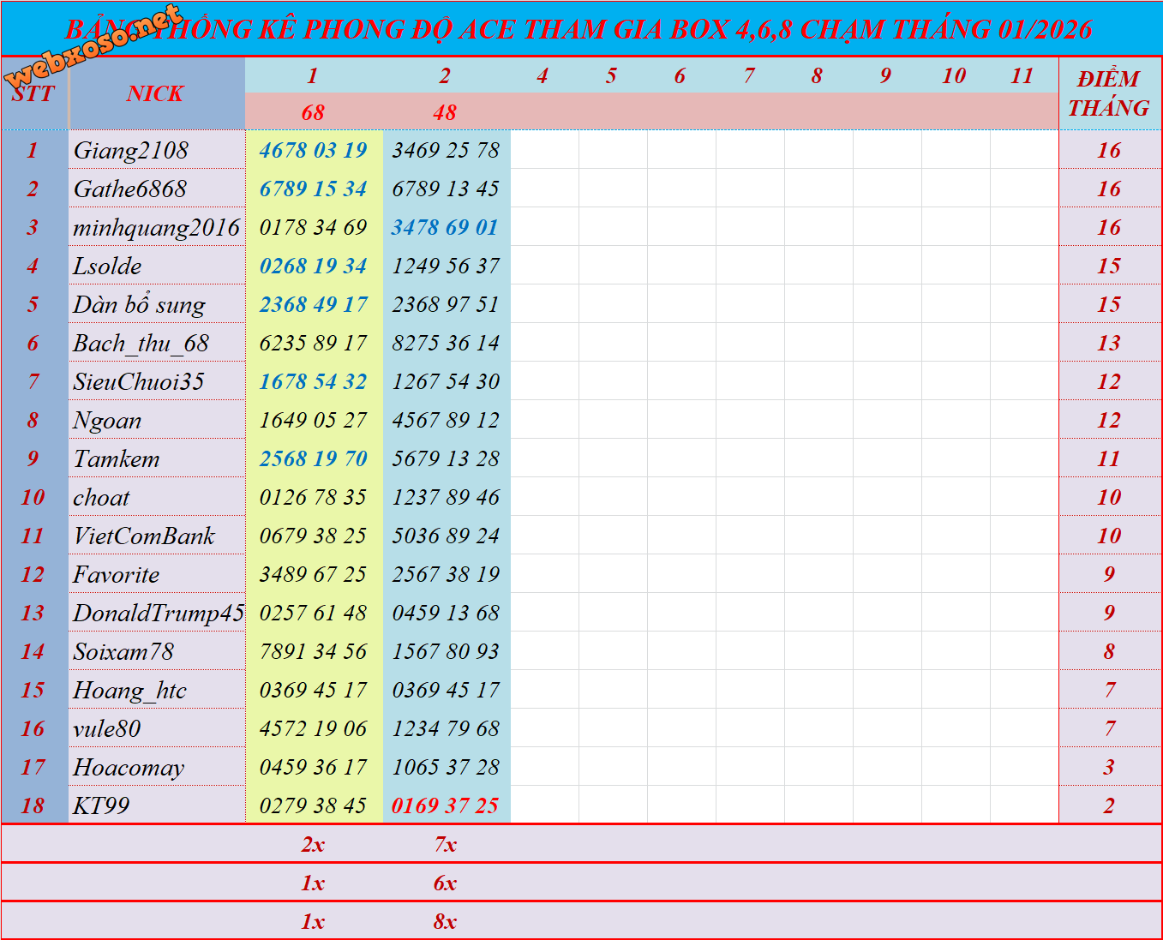1163x940 pixels.
Task: Click cell 0268 19 34
Action: pyautogui.click(x=314, y=266)
